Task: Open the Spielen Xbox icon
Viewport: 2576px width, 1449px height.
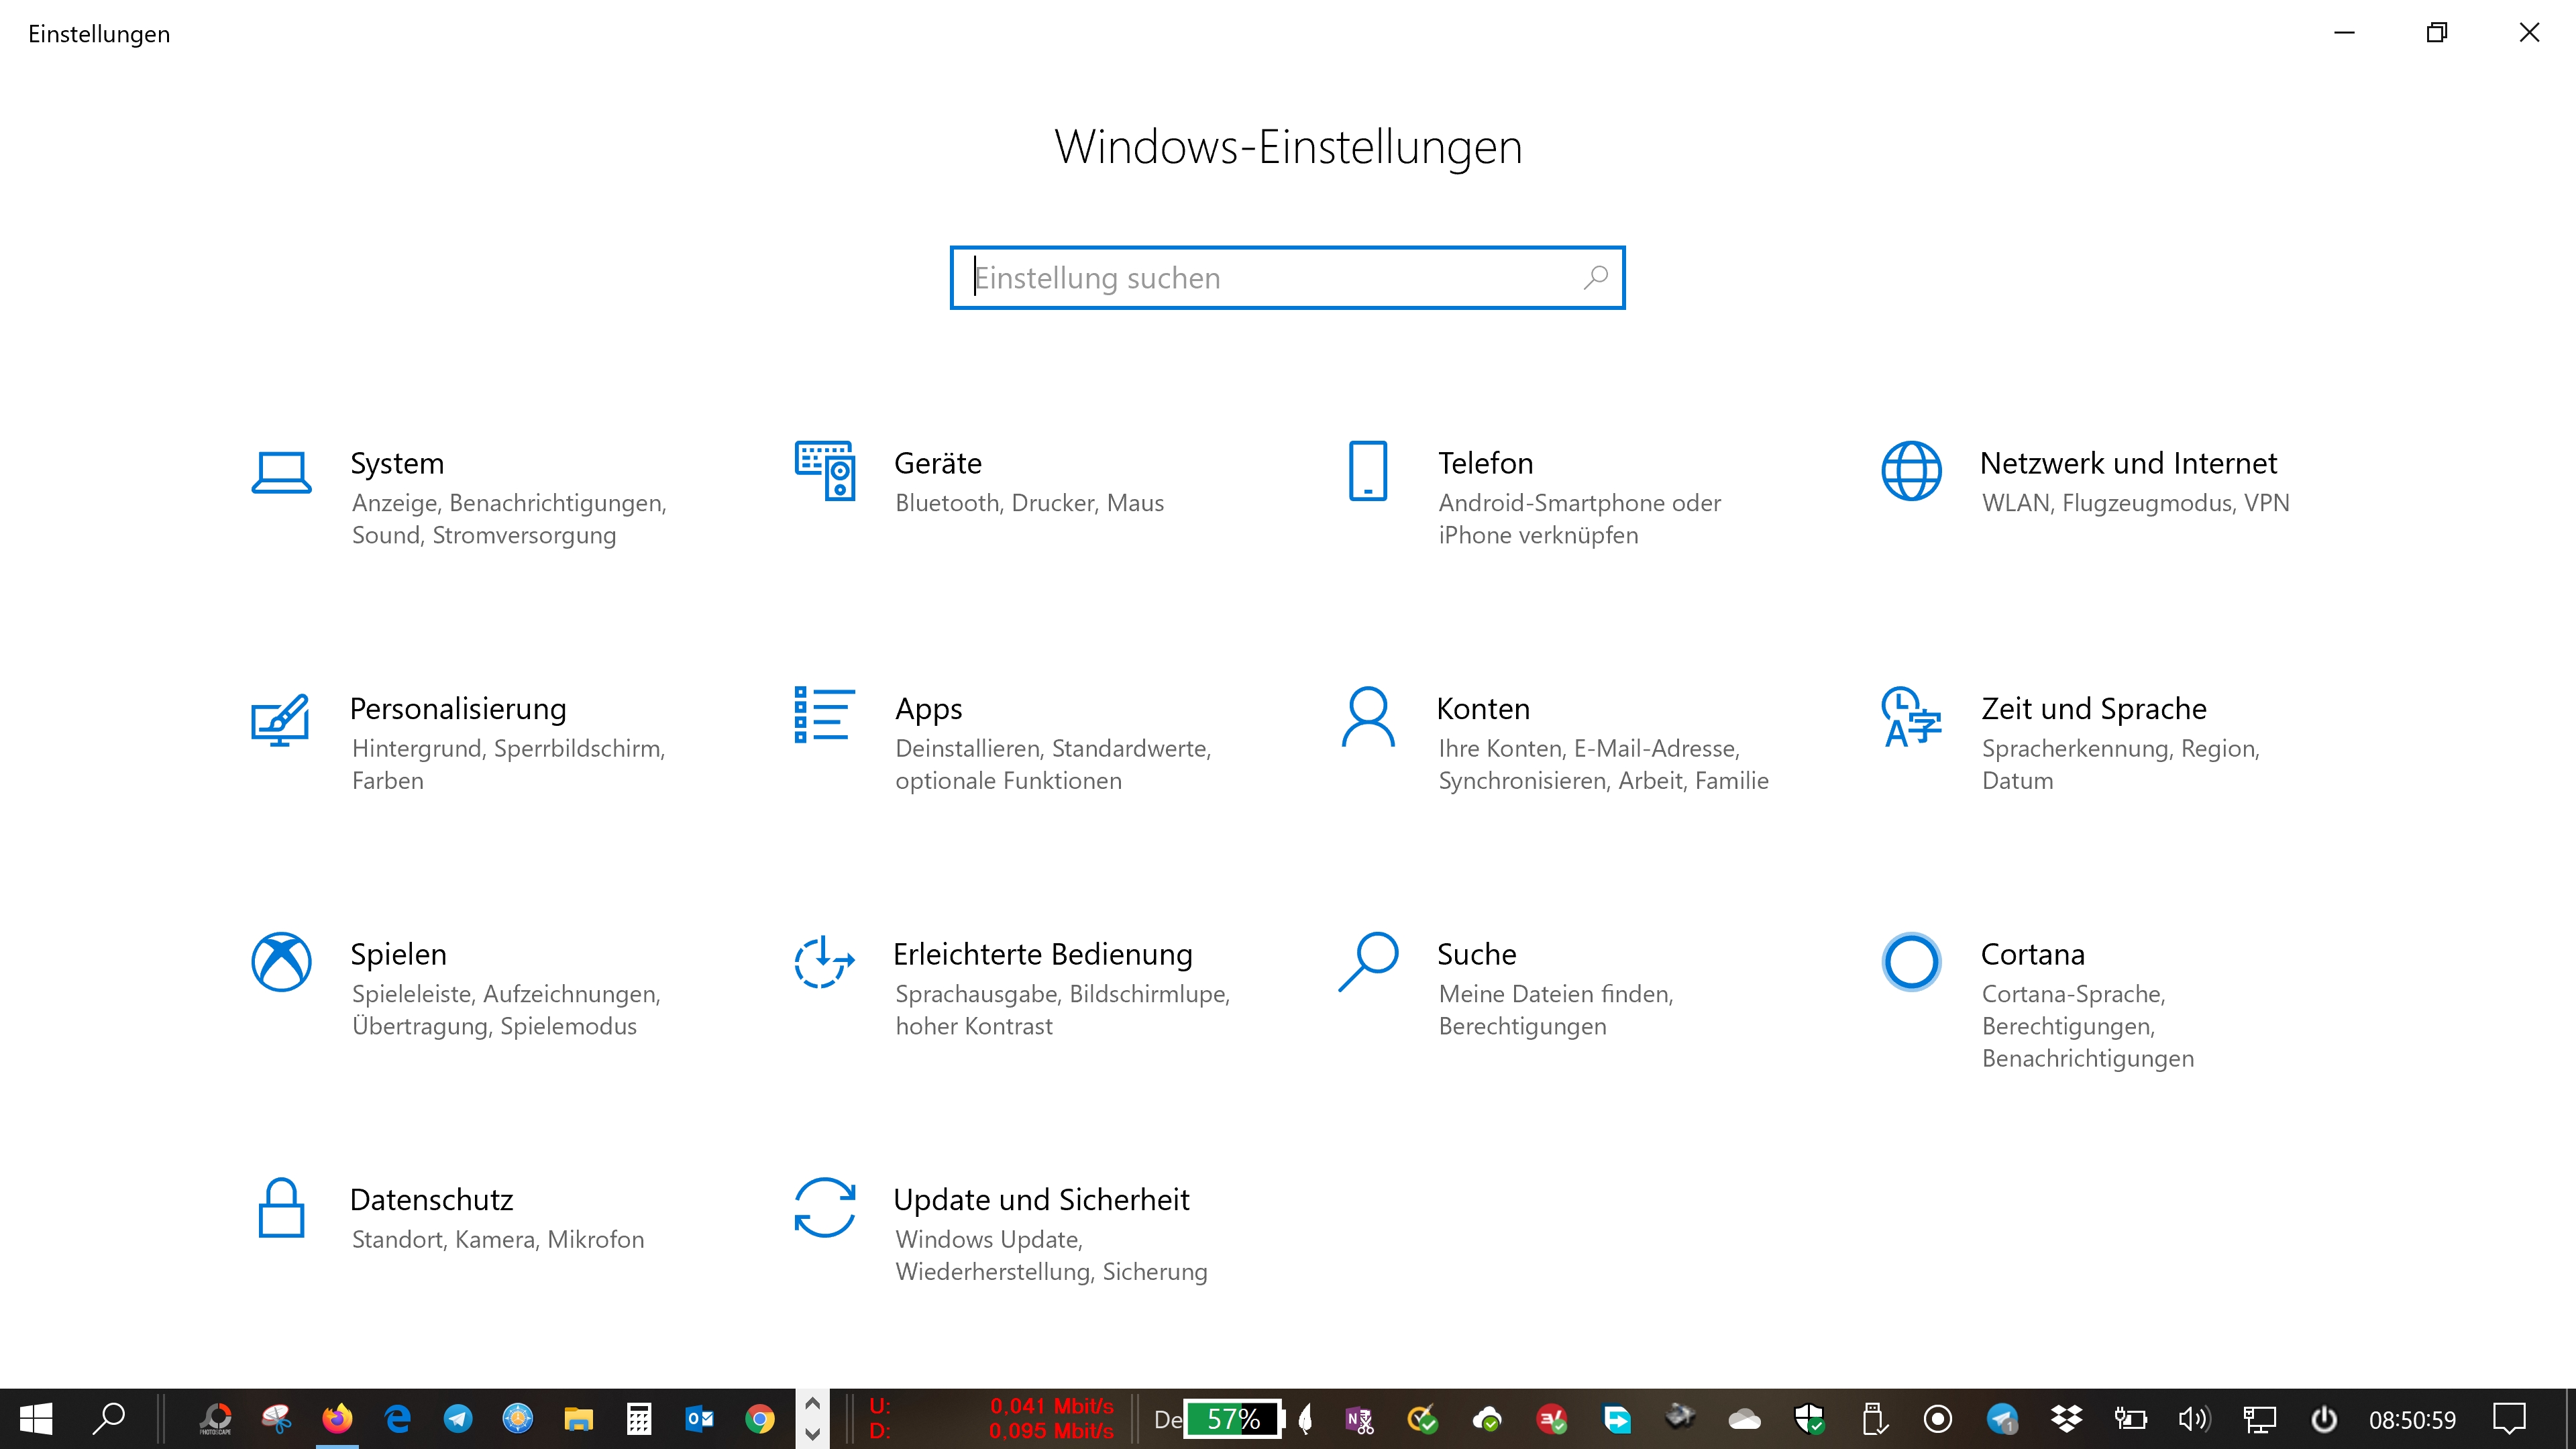Action: click(x=281, y=962)
